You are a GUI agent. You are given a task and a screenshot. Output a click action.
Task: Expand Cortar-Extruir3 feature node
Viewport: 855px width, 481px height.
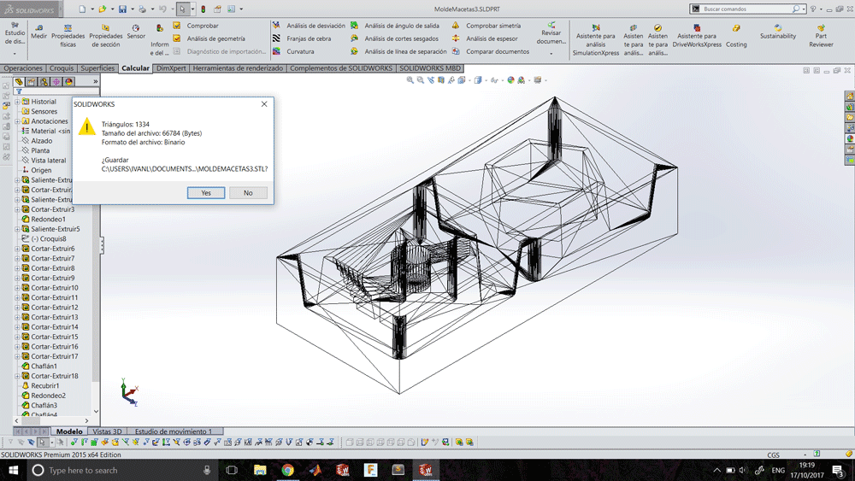point(17,209)
